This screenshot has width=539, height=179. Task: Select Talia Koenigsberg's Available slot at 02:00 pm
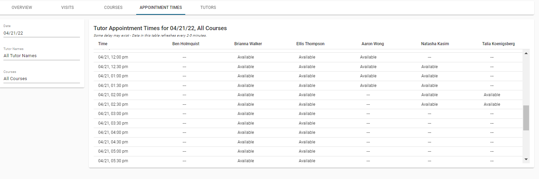click(492, 95)
